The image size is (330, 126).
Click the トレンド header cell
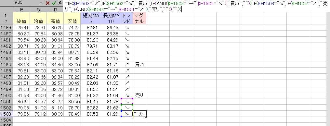[127, 18]
